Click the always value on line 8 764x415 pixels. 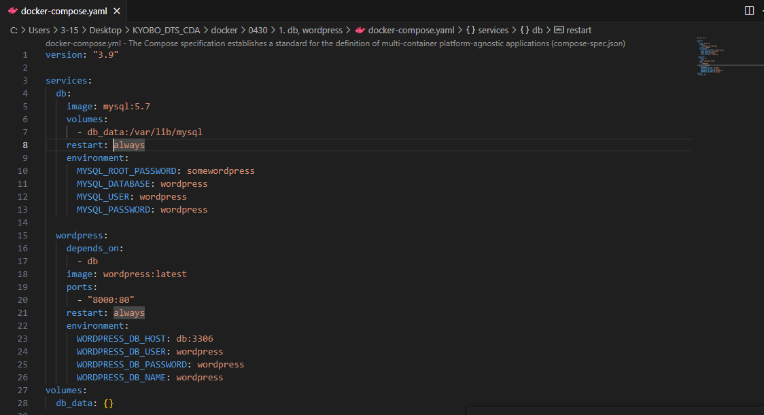[129, 145]
